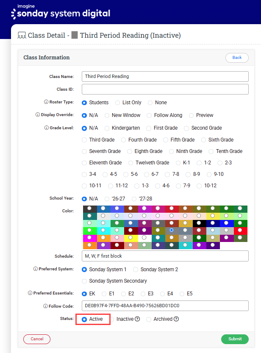This screenshot has width=261, height=353.
Task: Choose E1 preferred essentials
Action: pyautogui.click(x=104, y=294)
